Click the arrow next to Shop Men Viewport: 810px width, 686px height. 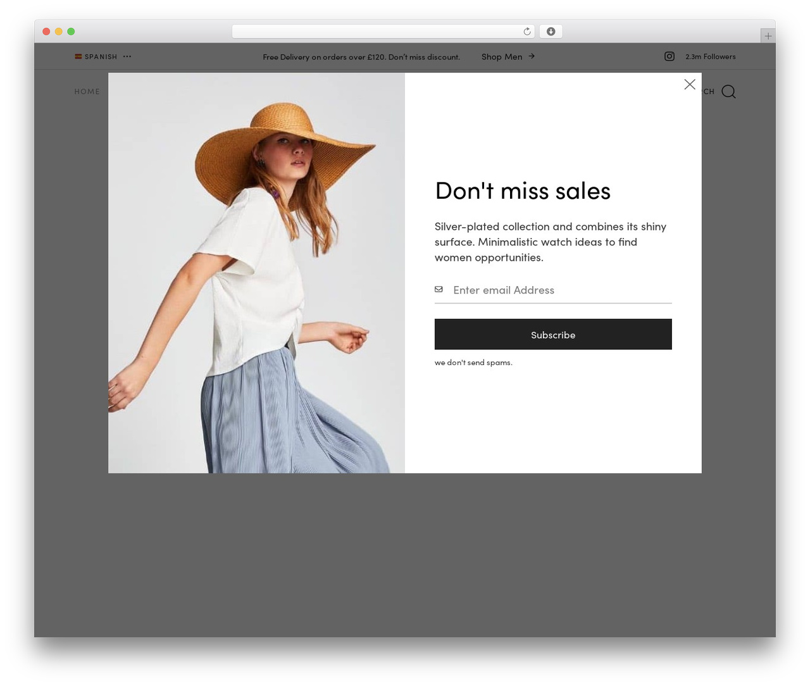(x=532, y=56)
